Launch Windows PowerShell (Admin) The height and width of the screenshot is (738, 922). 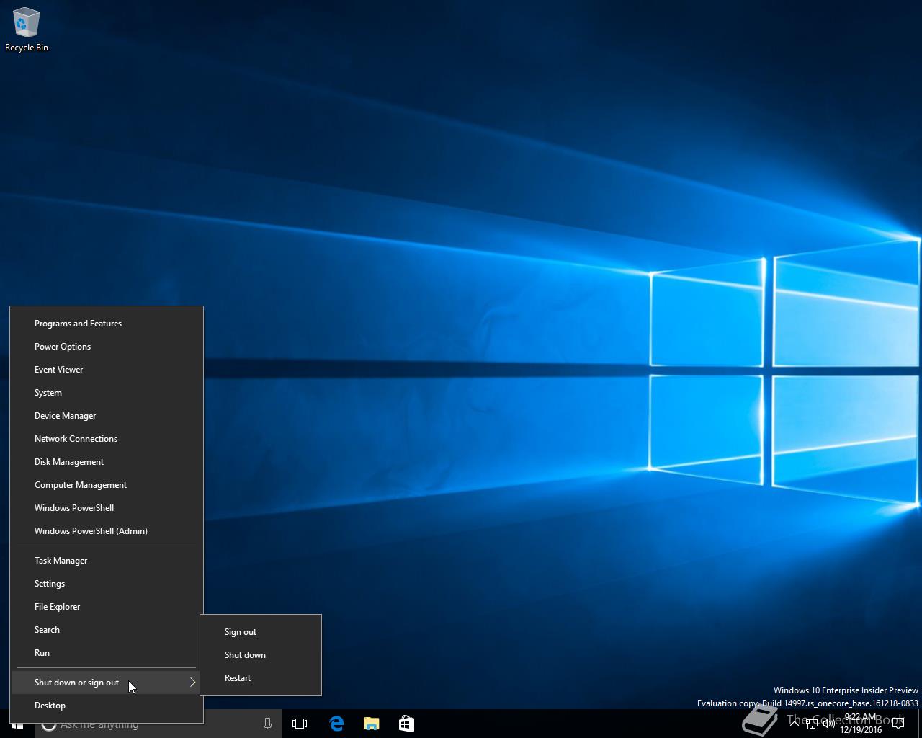[107, 531]
